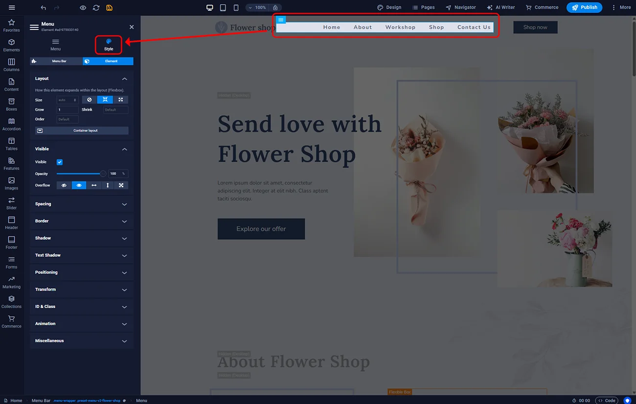Switch to the Style tab

click(x=109, y=44)
